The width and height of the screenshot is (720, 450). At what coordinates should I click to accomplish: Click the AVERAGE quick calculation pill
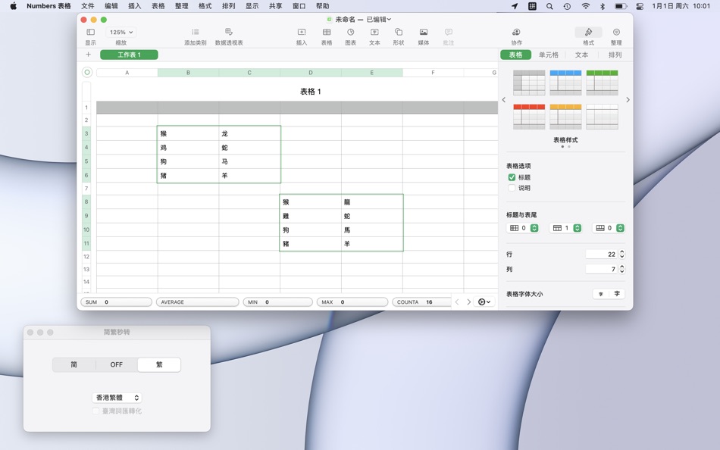pos(198,302)
